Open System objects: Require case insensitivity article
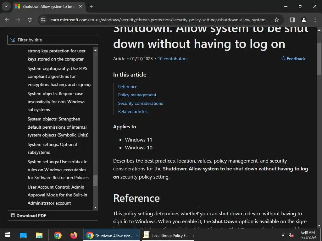The height and width of the screenshot is (241, 322). 56,102
